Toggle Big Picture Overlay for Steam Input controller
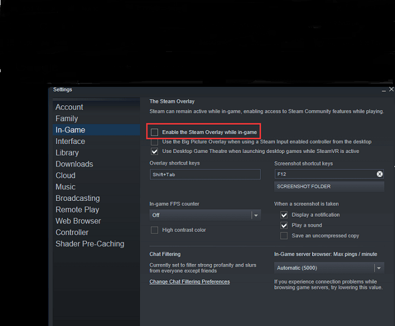Screen dimensions: 395x326 [155, 142]
